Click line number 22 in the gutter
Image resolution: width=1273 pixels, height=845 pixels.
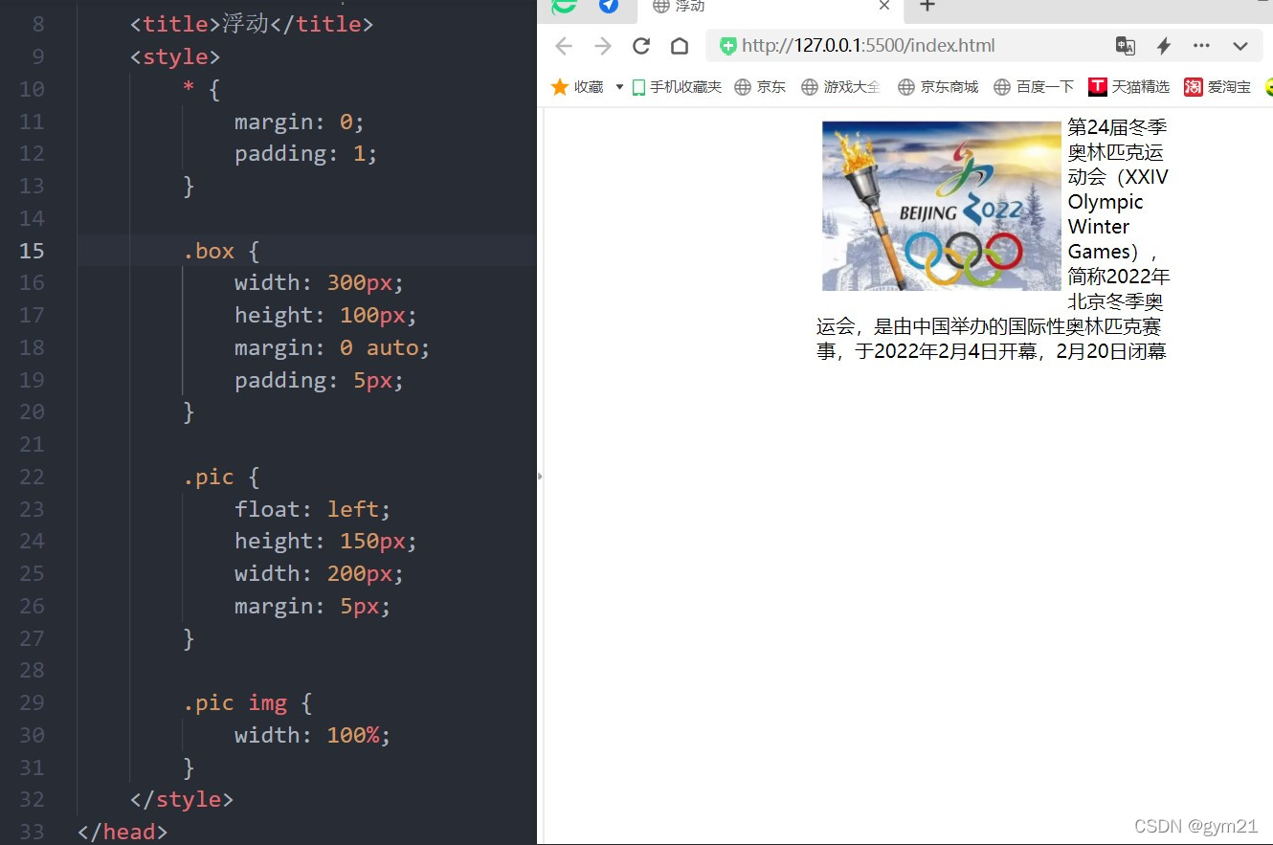coord(32,477)
